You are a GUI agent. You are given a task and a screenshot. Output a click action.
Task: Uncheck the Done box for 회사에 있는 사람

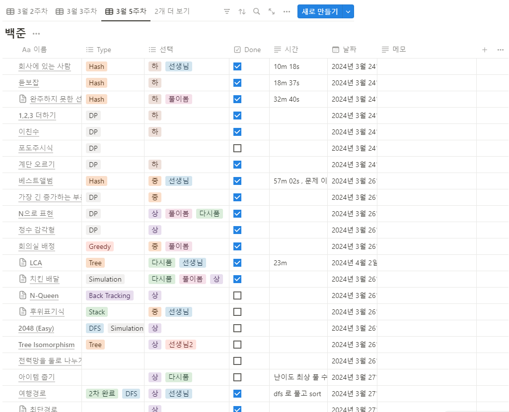tap(237, 66)
